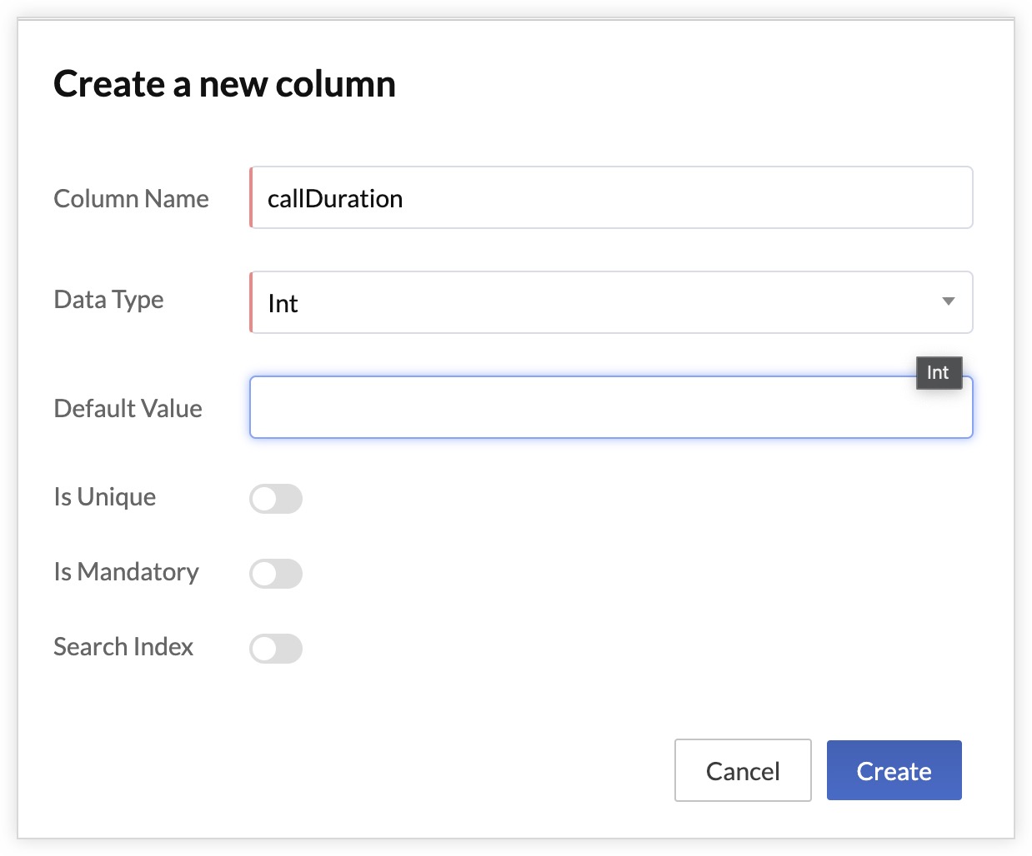
Task: Click inside the Default Value field
Action: coord(611,407)
